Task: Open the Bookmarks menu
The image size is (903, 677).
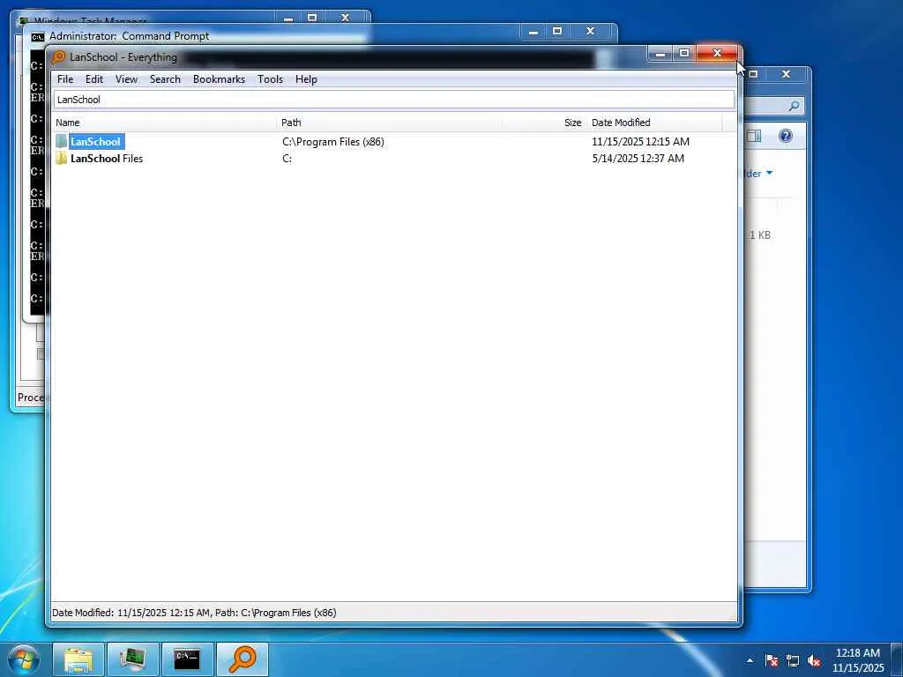Action: [219, 79]
